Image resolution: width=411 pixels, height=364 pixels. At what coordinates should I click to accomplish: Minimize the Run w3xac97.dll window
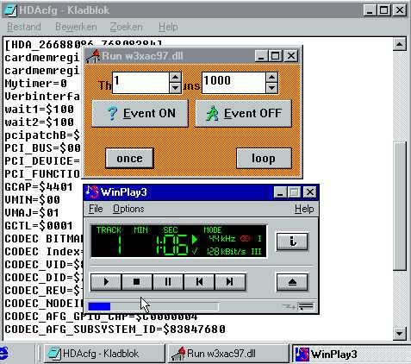261,56
